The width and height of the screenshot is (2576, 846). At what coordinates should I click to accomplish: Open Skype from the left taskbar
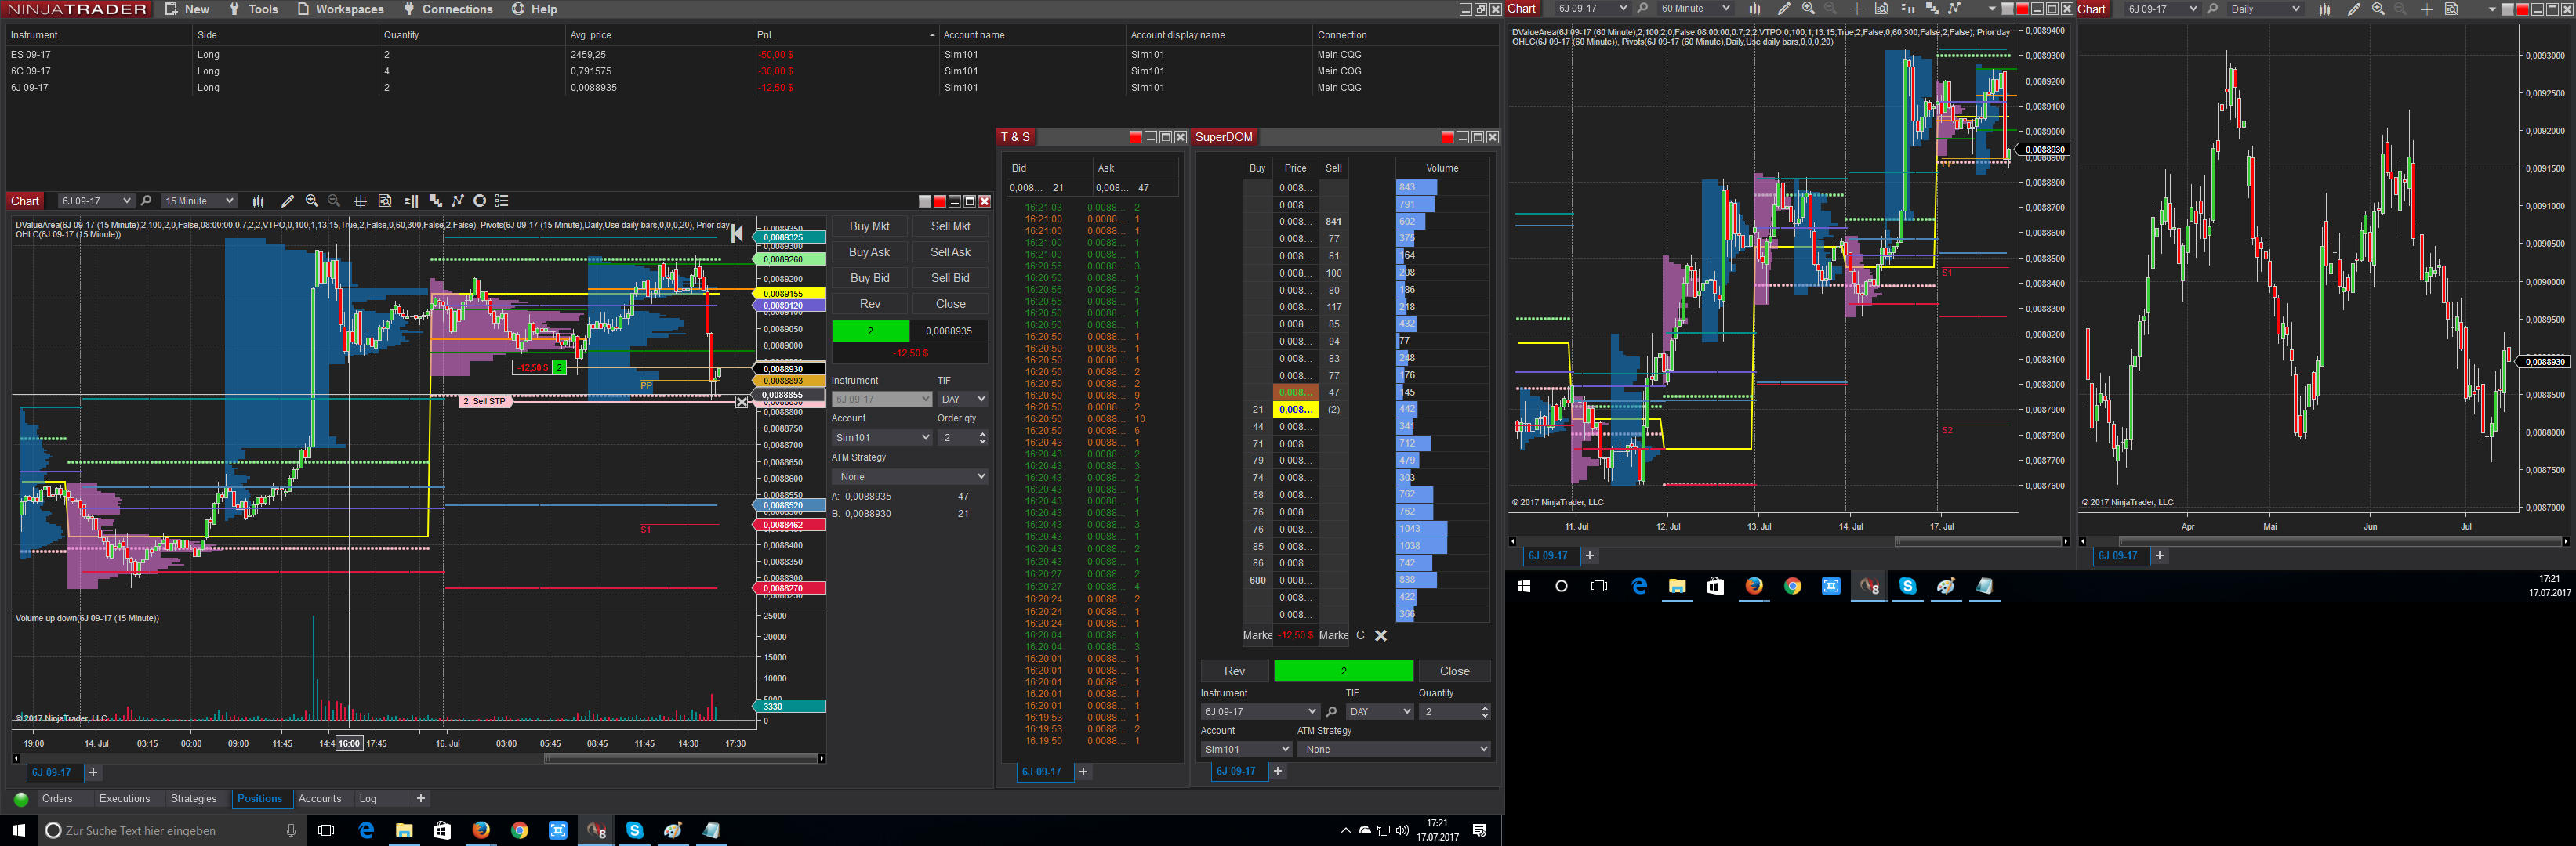tap(634, 831)
